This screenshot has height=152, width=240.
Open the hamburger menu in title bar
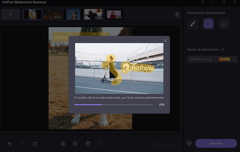point(202,2)
